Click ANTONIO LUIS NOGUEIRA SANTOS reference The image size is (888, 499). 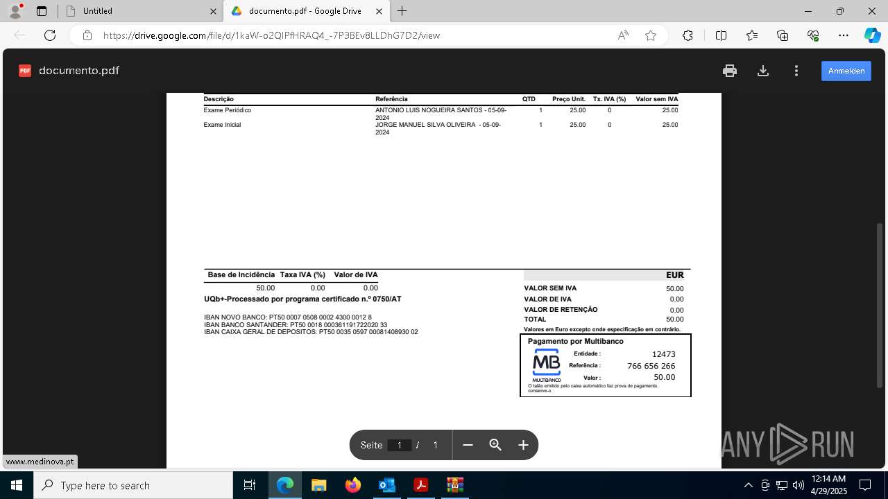click(x=441, y=114)
